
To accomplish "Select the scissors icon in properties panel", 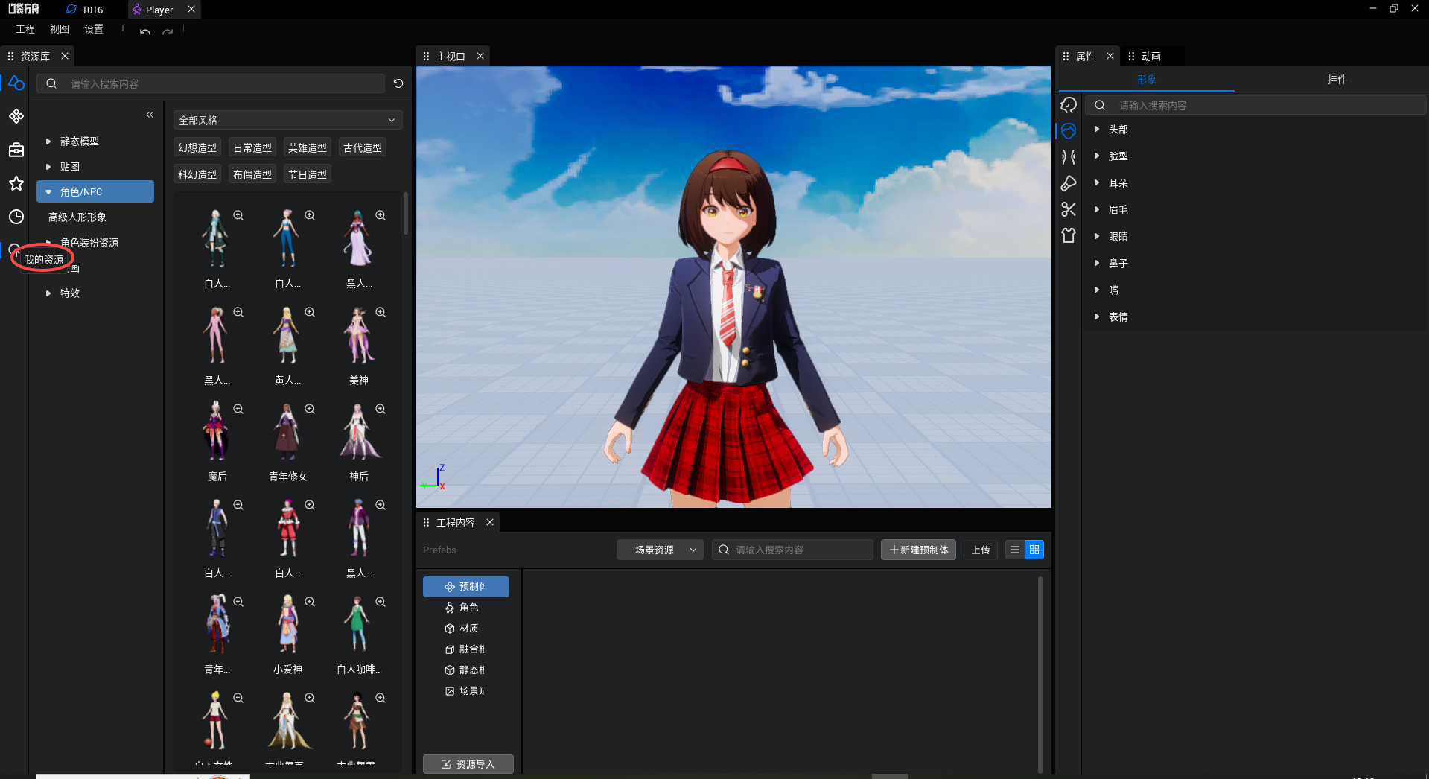I will point(1069,209).
